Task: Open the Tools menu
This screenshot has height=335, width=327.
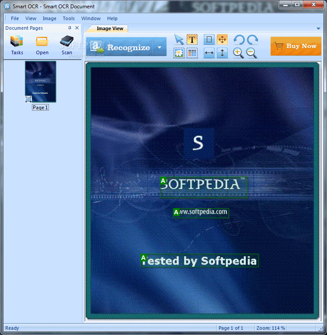Action: (69, 18)
